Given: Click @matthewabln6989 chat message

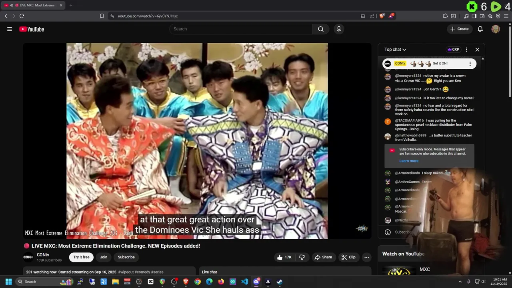Looking at the screenshot, I should (x=432, y=138).
